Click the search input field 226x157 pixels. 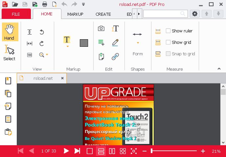[162, 14]
